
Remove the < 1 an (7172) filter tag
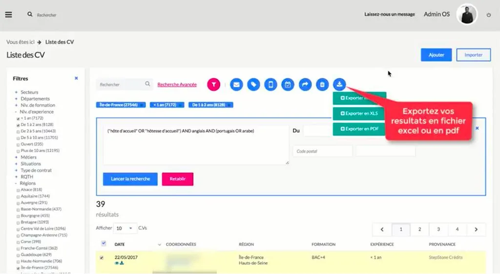tap(180, 105)
